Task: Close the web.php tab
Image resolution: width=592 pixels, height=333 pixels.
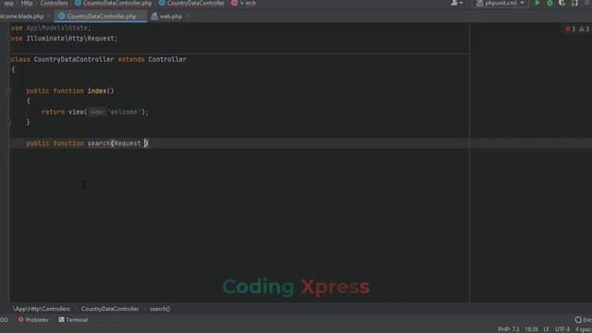Action: tap(187, 17)
